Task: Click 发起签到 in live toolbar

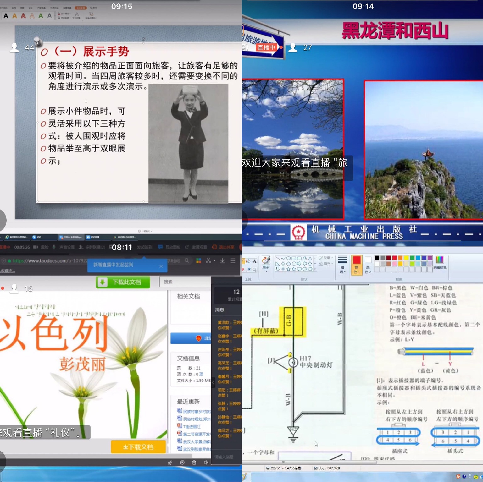Action: (145, 247)
